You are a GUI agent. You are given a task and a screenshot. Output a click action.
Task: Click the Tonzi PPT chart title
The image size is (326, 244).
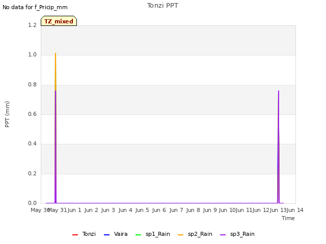tap(162, 6)
